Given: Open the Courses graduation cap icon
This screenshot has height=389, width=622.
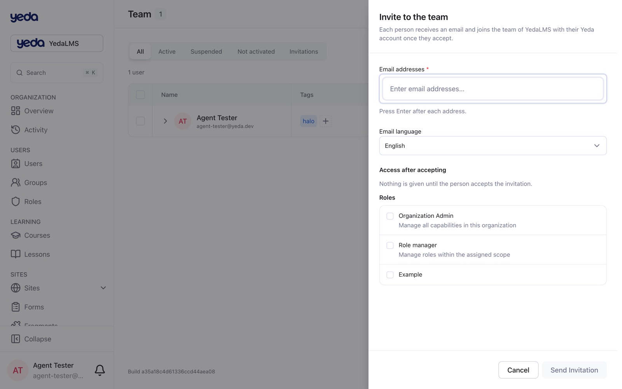Looking at the screenshot, I should [16, 235].
